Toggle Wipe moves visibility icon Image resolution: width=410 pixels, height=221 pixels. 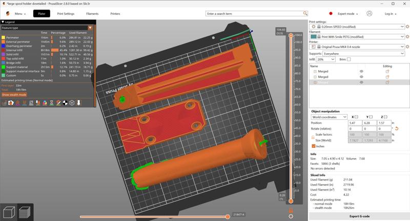coord(11,103)
